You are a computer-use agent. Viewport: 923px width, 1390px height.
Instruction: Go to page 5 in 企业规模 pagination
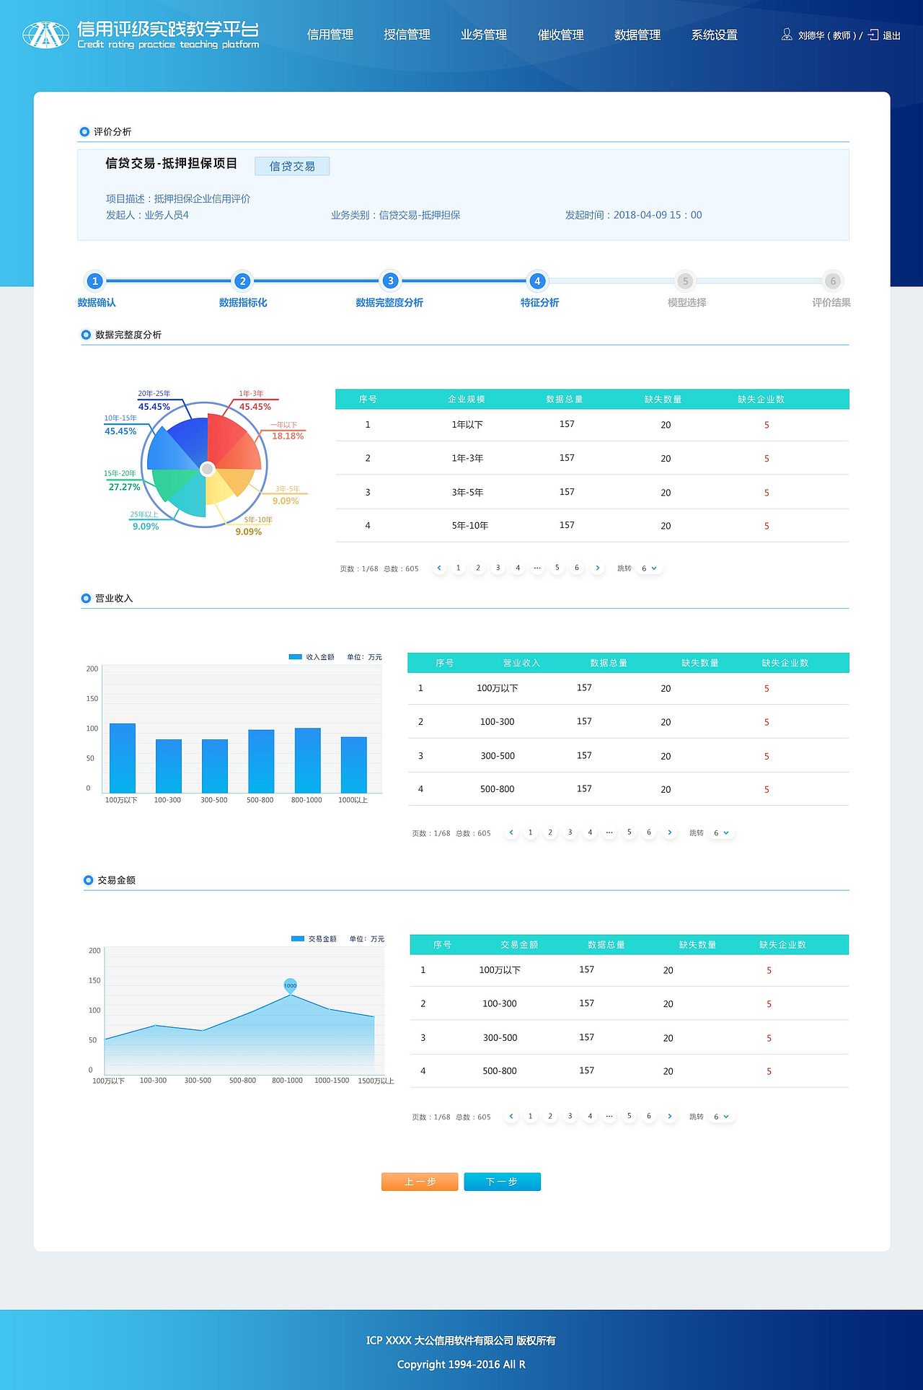[x=557, y=568]
